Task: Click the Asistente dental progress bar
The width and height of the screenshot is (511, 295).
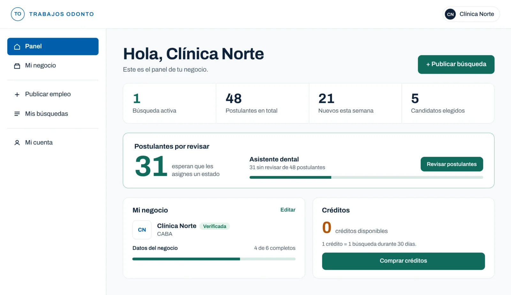Action: tap(366, 177)
